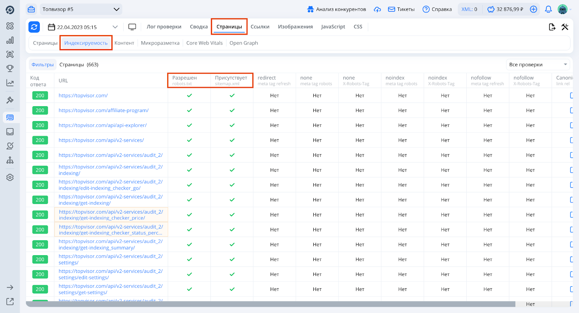Click the 32 876,99 ₽ balance
The image size is (579, 313).
click(x=506, y=9)
